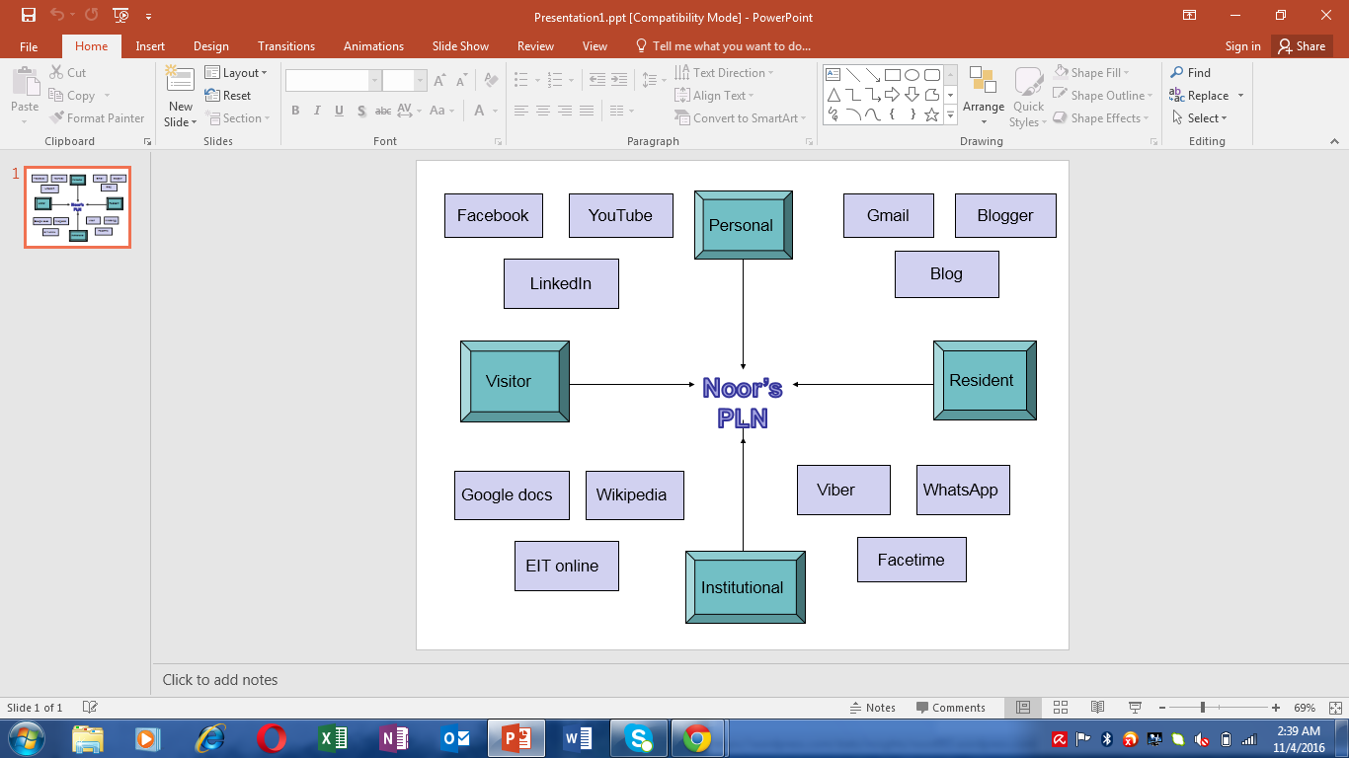Open the Animations tab
This screenshot has height=758, width=1349.
373,46
